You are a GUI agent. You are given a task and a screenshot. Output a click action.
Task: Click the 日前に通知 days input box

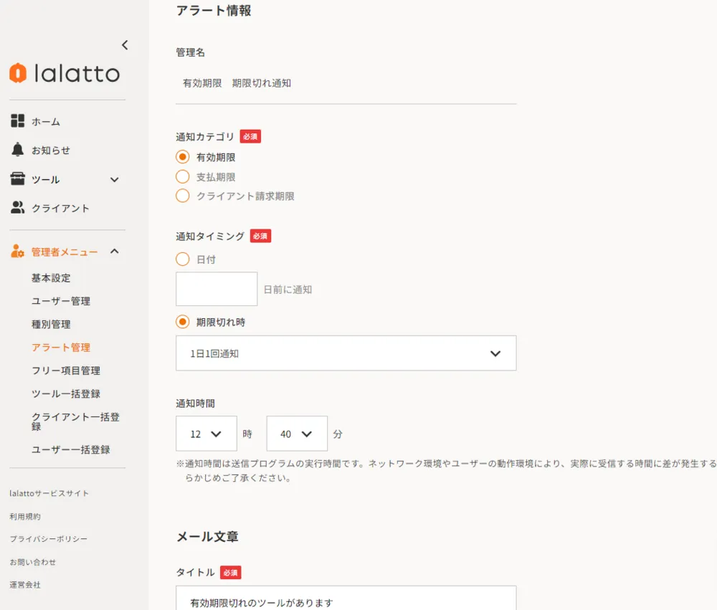tap(217, 289)
